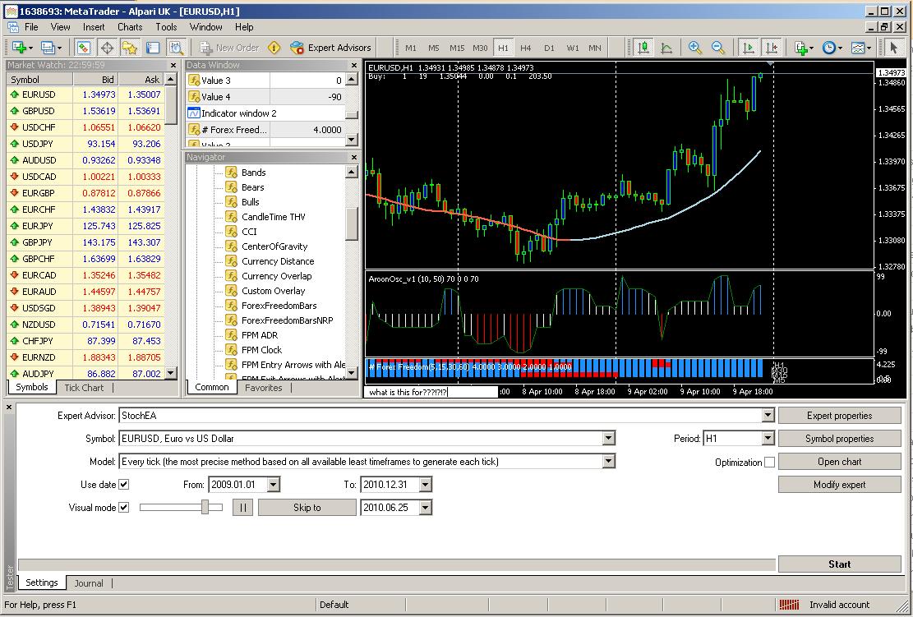Toggle the Terminal window icon
The image size is (913, 617).
coord(153,48)
